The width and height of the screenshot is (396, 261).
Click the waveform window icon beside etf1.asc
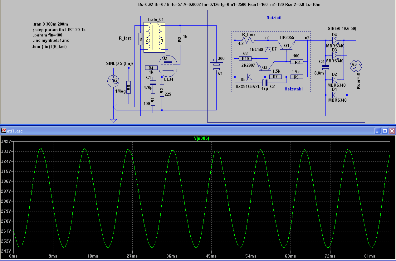3,131
